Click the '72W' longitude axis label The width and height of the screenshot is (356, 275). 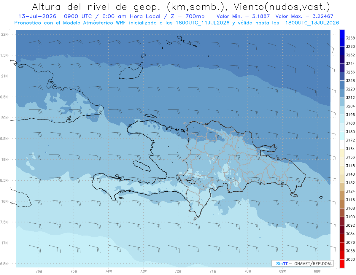[178, 271]
